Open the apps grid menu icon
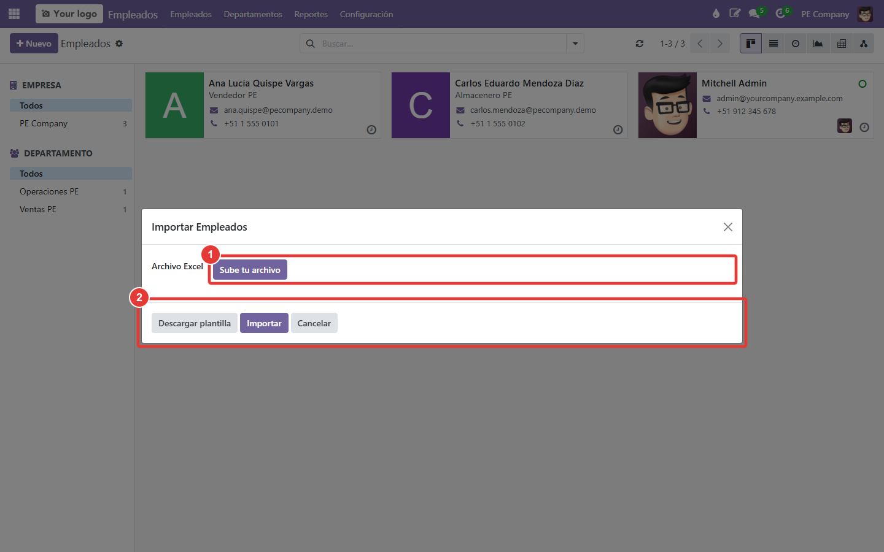This screenshot has height=552, width=884. click(14, 13)
